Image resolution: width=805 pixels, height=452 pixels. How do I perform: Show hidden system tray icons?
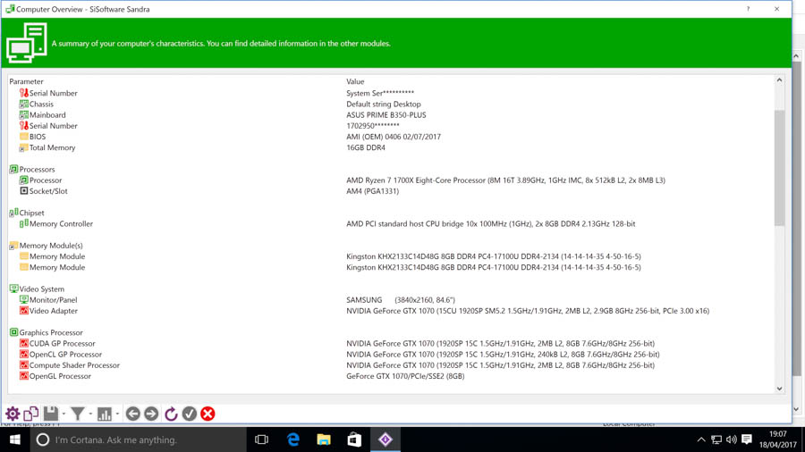pos(700,439)
